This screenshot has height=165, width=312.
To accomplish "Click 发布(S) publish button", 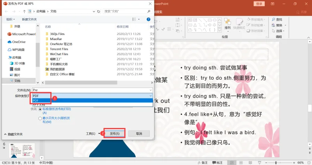I will coord(115,133).
